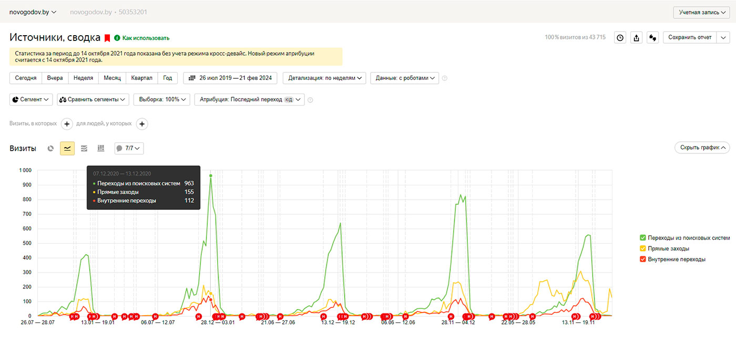Screen dimensions: 736x364
Task: Select the line chart view icon
Action: coord(67,149)
